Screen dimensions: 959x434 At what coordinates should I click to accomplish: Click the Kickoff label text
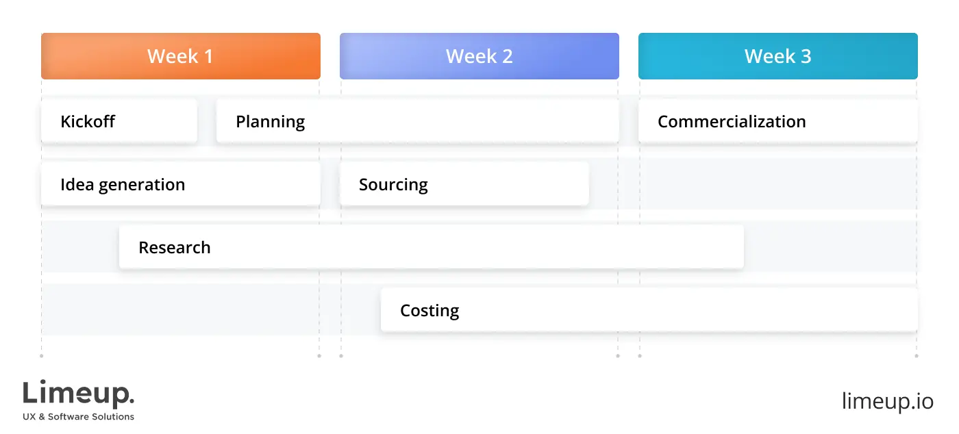click(x=88, y=121)
